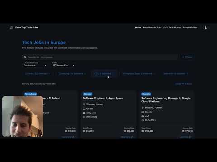Click the calendar date icon on Cloud Platform card

pyautogui.click(x=142, y=120)
